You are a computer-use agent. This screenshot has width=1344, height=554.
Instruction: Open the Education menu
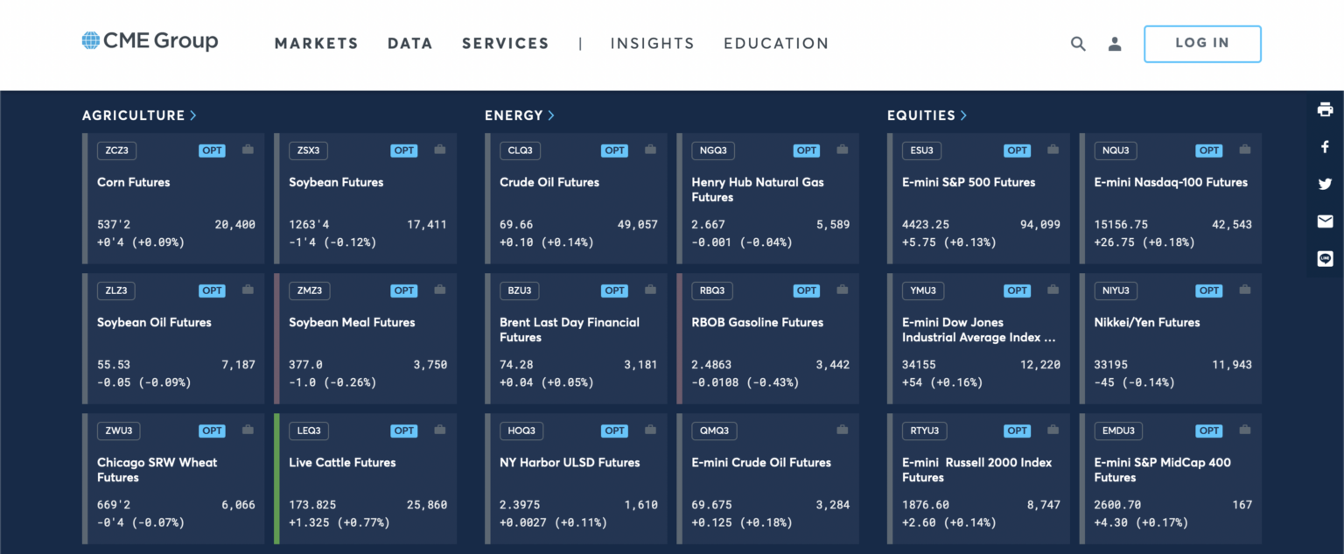click(775, 44)
